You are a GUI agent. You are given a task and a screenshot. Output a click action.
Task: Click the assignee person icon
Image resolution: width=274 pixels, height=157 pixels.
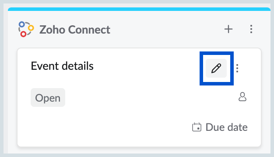pos(242,97)
